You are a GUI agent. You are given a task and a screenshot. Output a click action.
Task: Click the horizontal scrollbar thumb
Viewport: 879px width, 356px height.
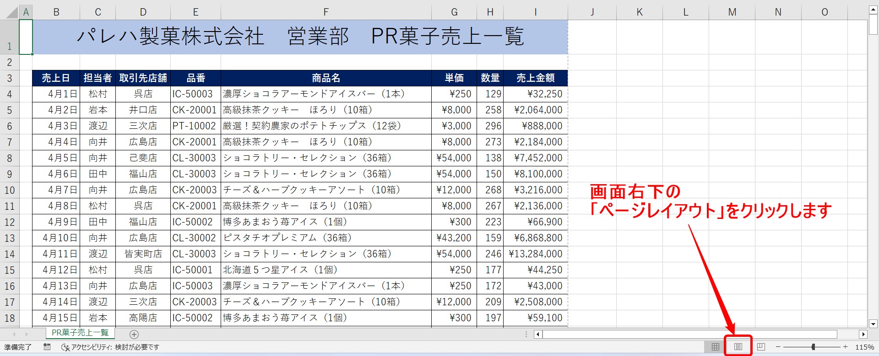pos(690,334)
